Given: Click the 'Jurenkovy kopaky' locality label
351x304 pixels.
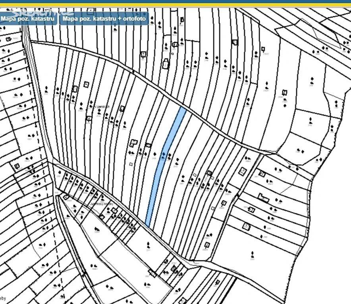Looking at the screenshot, I should [x=102, y=204].
